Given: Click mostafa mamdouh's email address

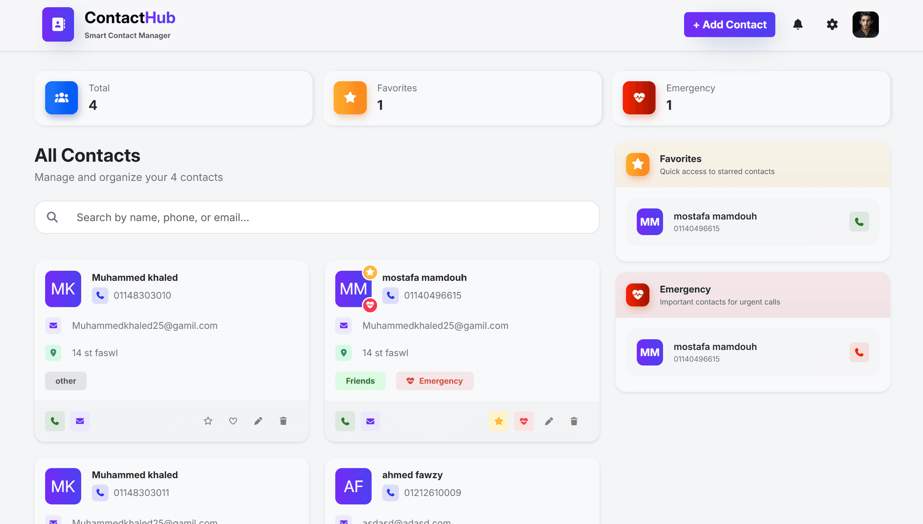Looking at the screenshot, I should [x=435, y=325].
